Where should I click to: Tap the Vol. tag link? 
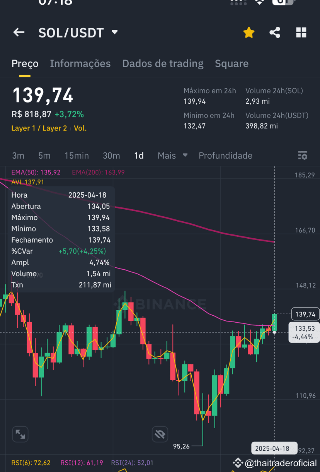pyautogui.click(x=80, y=128)
